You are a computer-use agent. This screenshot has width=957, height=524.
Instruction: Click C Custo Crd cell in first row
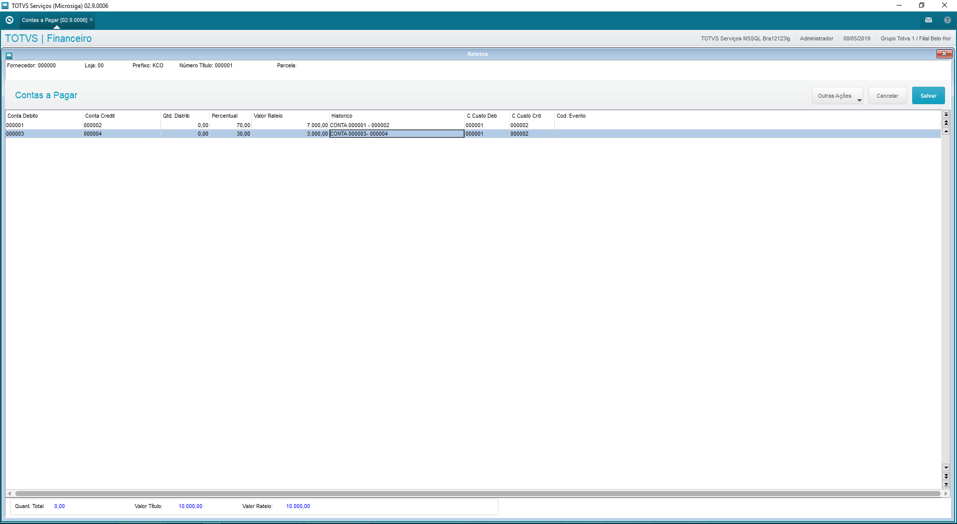point(532,125)
